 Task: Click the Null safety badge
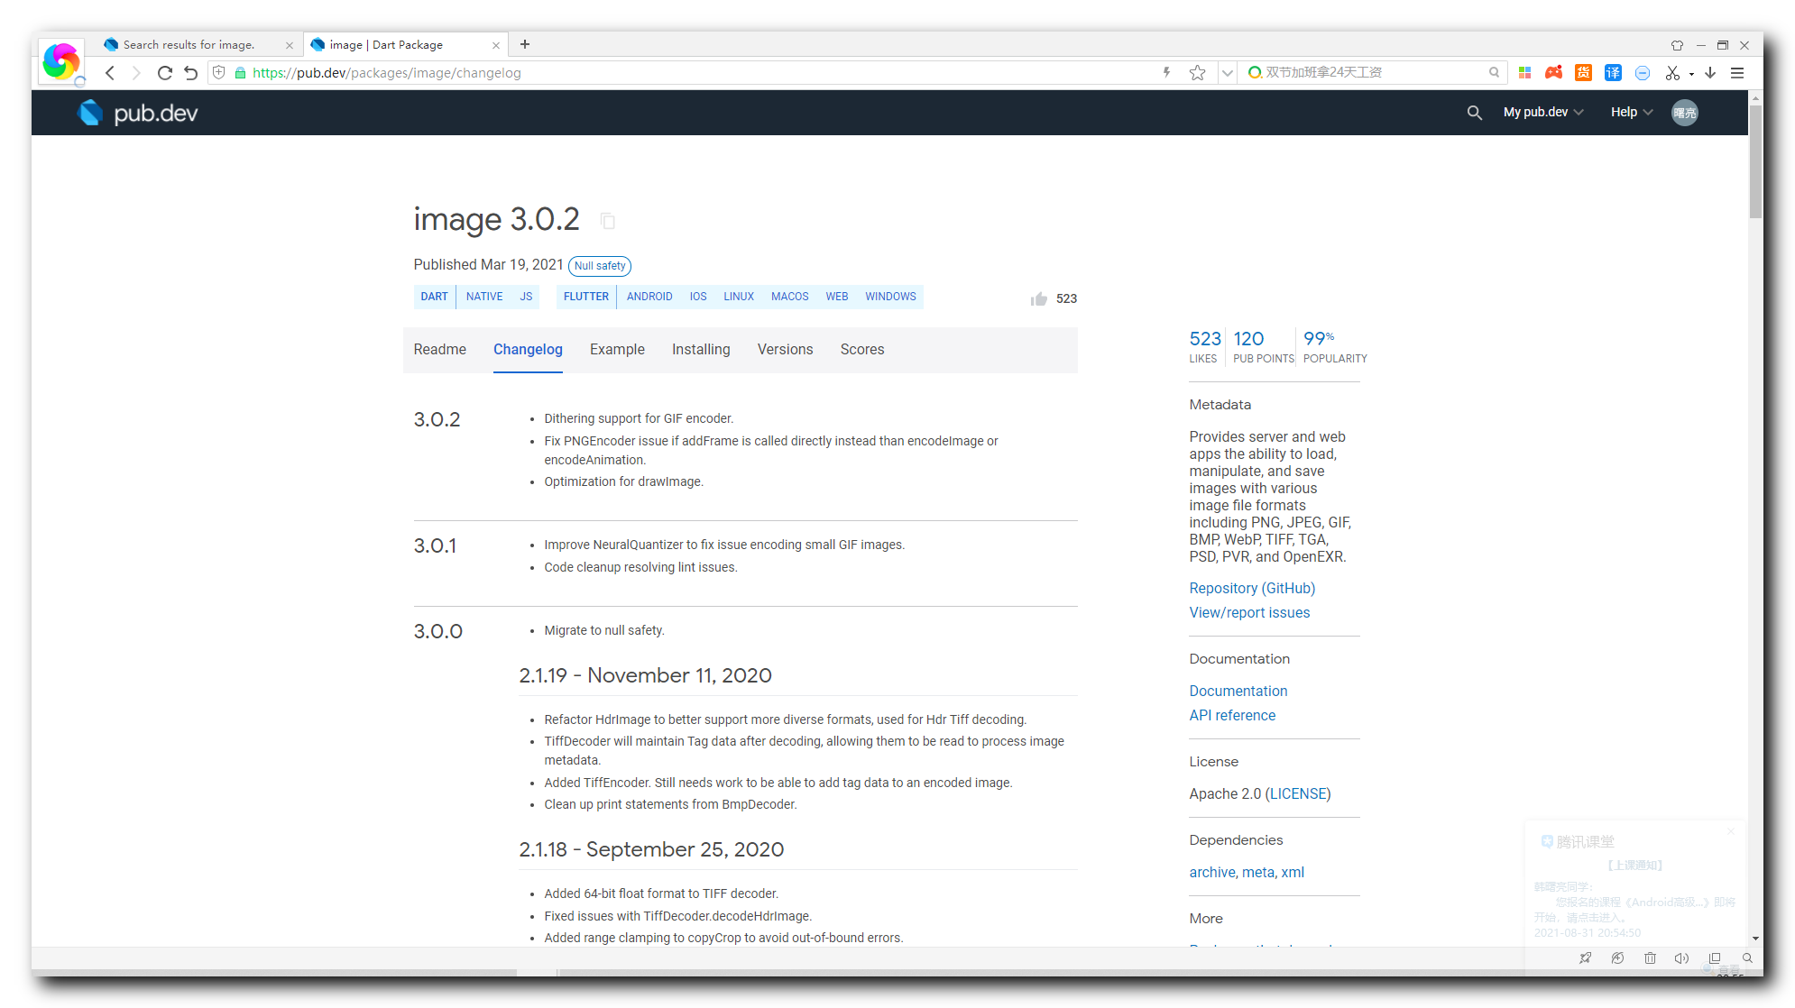[x=600, y=266]
